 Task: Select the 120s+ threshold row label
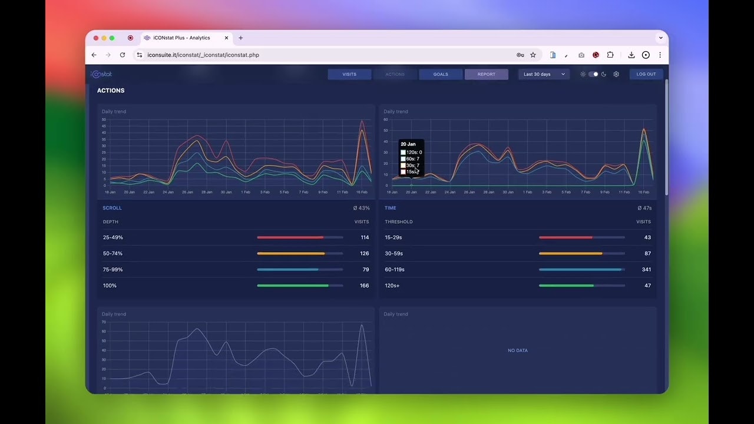coord(392,286)
